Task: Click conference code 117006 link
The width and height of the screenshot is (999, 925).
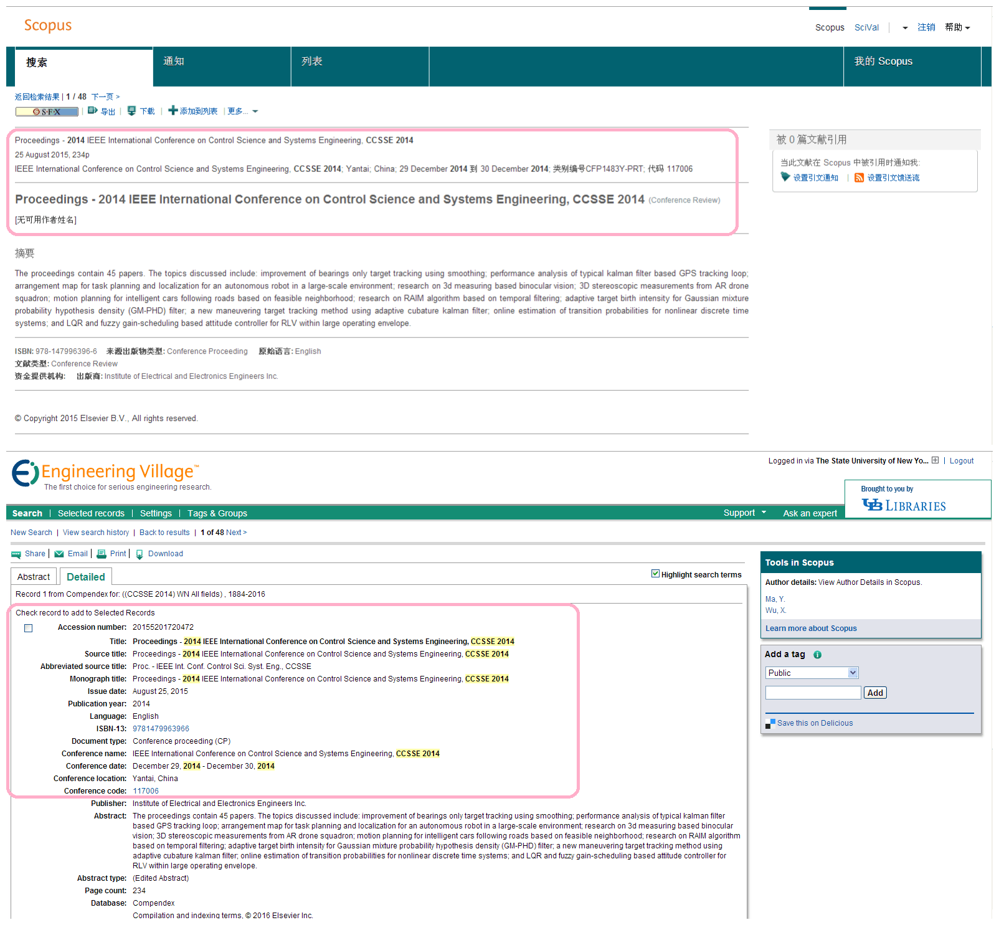Action: [x=146, y=791]
